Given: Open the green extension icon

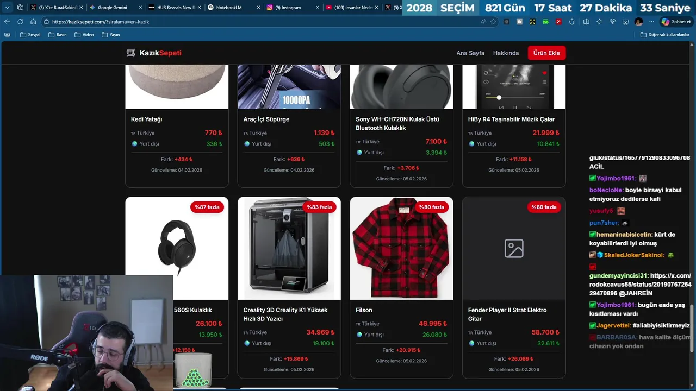Looking at the screenshot, I should click(x=545, y=22).
